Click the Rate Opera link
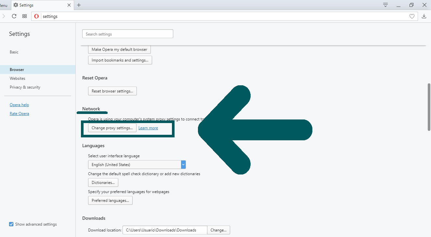The width and height of the screenshot is (431, 237). tap(19, 114)
